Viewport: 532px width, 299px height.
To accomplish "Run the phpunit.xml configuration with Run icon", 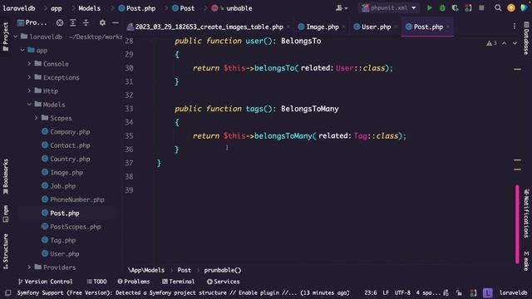I will pos(429,7).
